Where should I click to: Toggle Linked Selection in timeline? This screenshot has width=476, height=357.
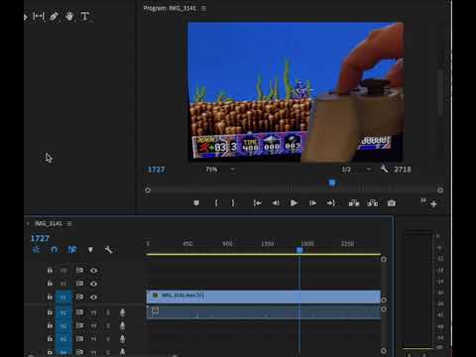[72, 250]
